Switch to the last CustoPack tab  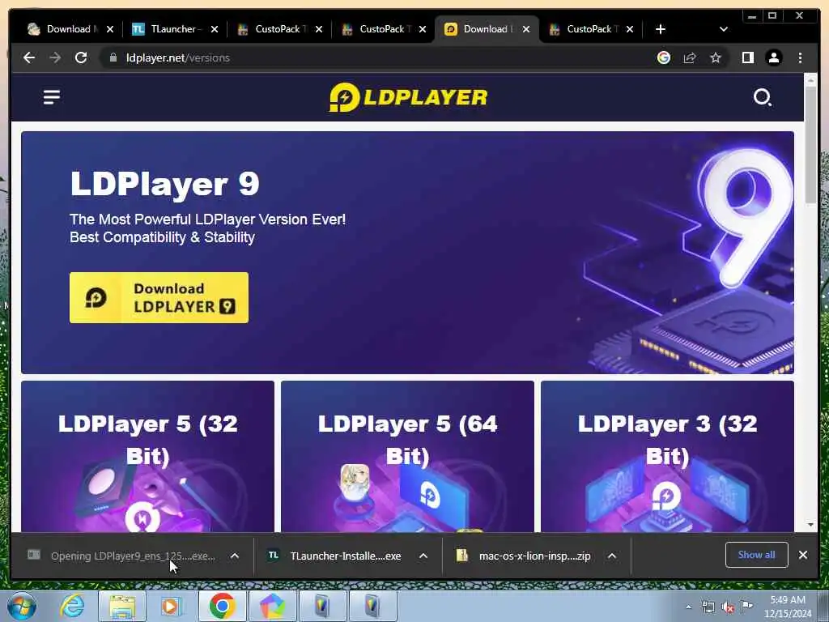[585, 29]
